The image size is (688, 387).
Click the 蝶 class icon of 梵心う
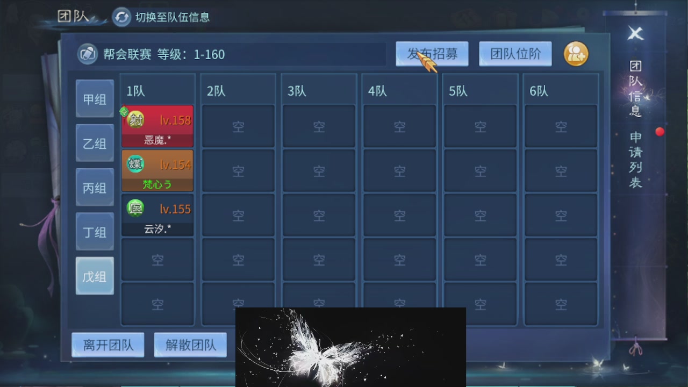click(x=135, y=163)
